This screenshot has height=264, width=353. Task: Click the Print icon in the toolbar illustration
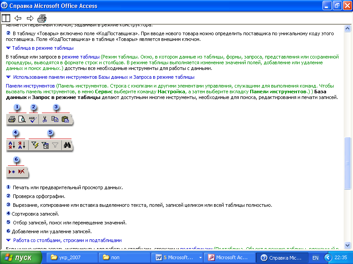[x=12, y=119]
